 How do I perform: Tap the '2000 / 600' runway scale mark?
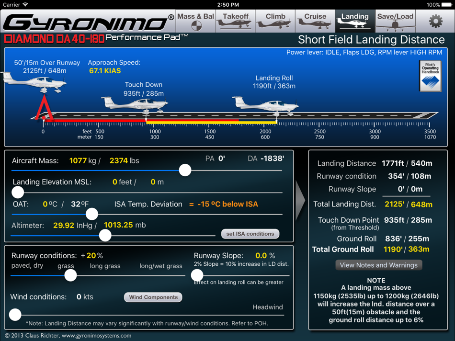click(x=265, y=134)
